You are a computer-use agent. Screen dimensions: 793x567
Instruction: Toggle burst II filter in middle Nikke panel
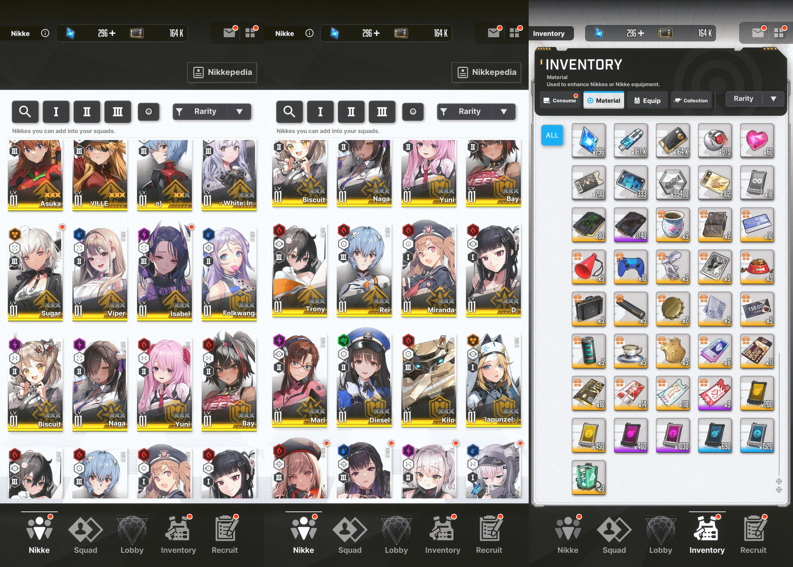[351, 112]
